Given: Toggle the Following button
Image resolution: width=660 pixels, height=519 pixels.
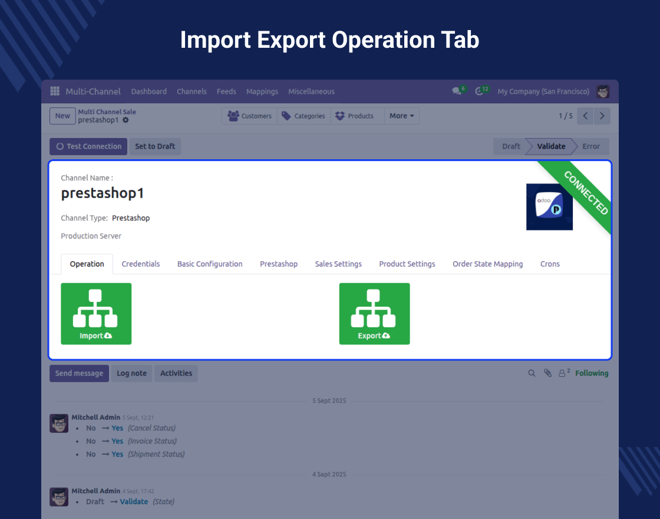Looking at the screenshot, I should tap(592, 373).
